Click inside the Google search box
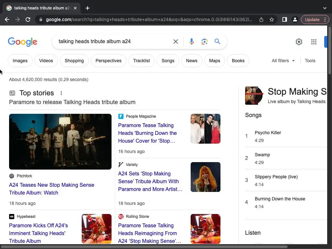 [x=114, y=41]
